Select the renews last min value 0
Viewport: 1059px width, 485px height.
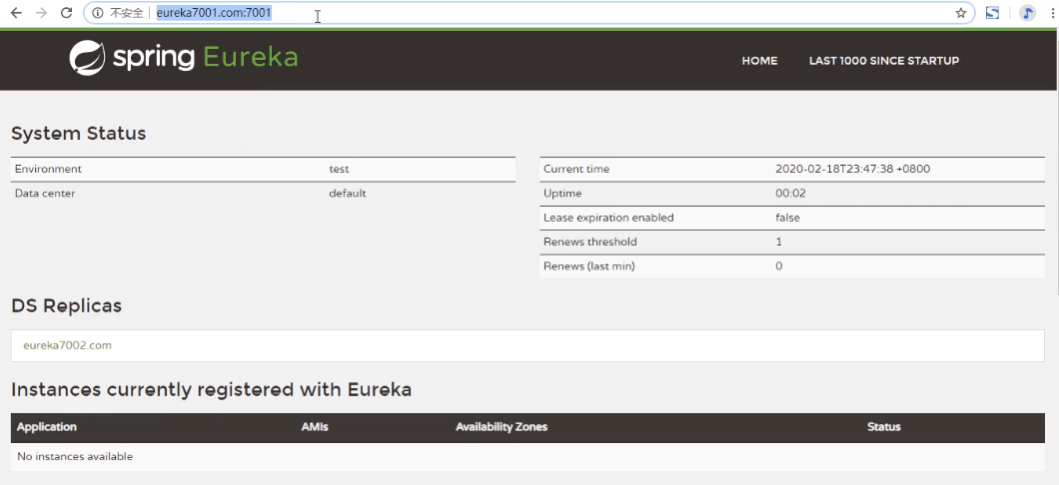(x=778, y=266)
